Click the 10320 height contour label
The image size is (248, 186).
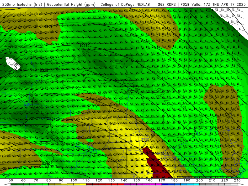(43, 71)
